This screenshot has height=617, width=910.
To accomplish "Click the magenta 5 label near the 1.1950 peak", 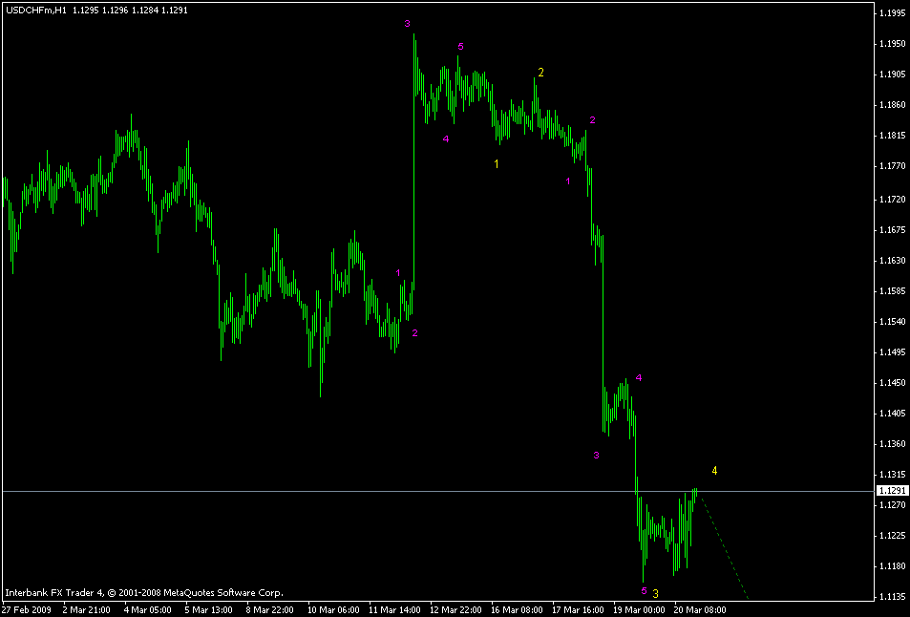I will click(x=461, y=45).
